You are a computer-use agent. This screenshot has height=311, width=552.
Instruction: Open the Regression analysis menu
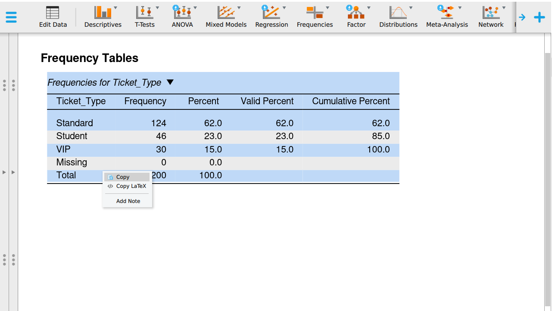pos(272,17)
